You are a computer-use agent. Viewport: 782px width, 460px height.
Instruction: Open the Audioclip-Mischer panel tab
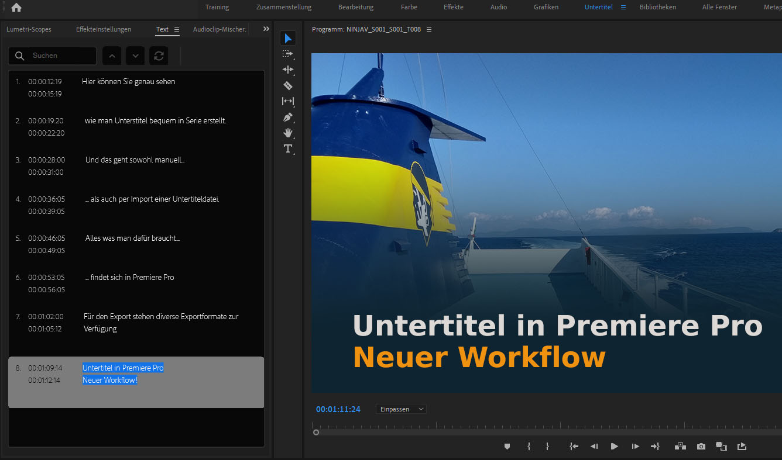pos(219,29)
